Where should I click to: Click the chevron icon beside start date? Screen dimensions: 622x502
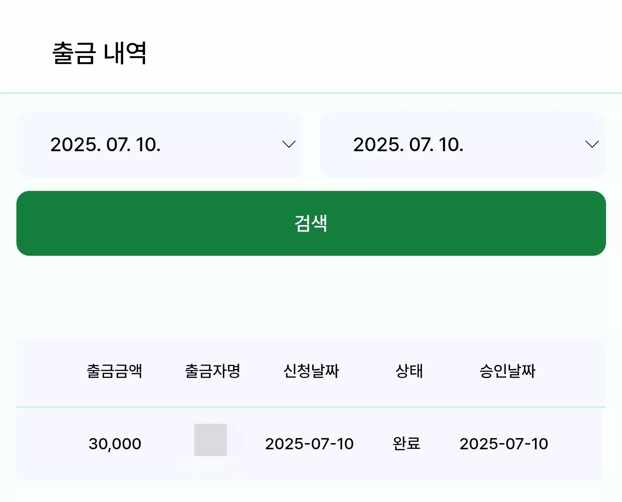[x=289, y=144]
